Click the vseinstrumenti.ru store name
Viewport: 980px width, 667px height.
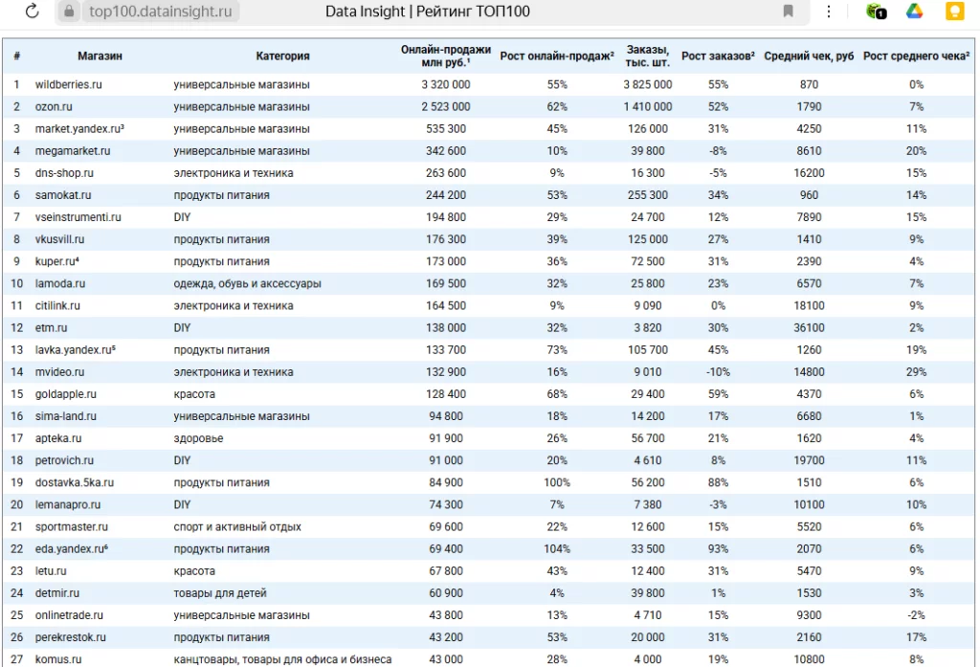tap(78, 217)
